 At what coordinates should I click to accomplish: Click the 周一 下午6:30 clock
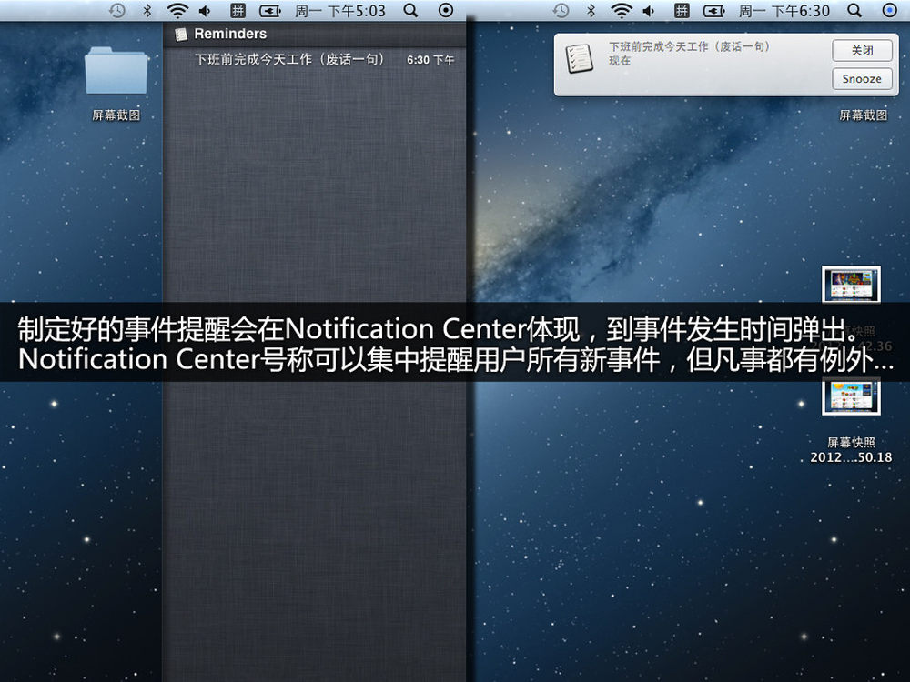click(784, 10)
